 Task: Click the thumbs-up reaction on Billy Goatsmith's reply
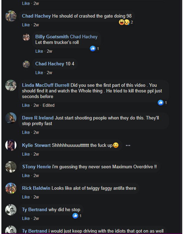(93, 48)
